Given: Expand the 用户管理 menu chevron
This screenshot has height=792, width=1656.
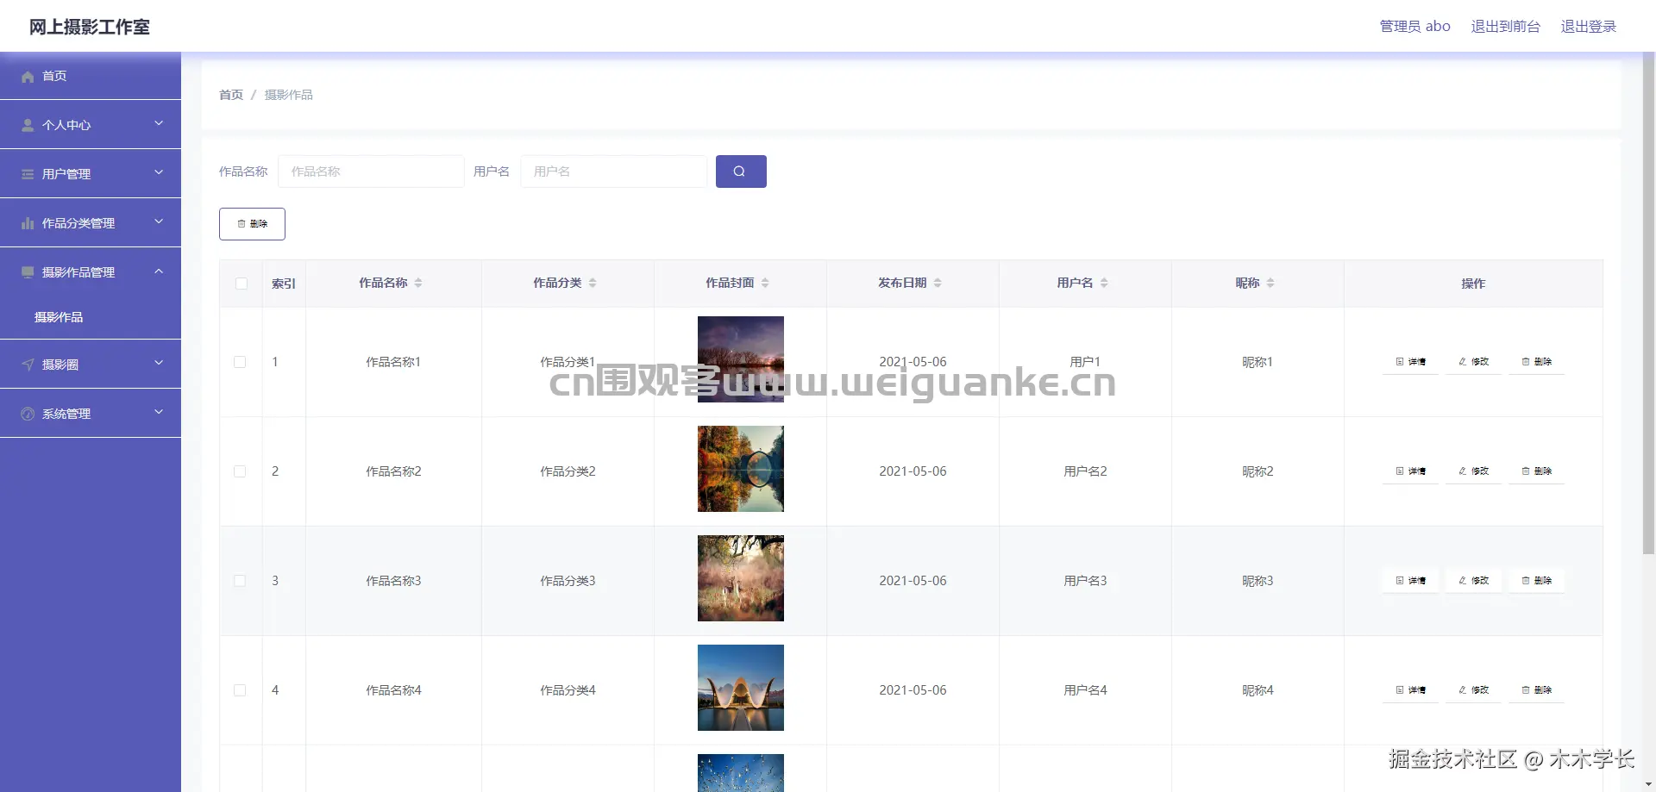Looking at the screenshot, I should click(159, 173).
